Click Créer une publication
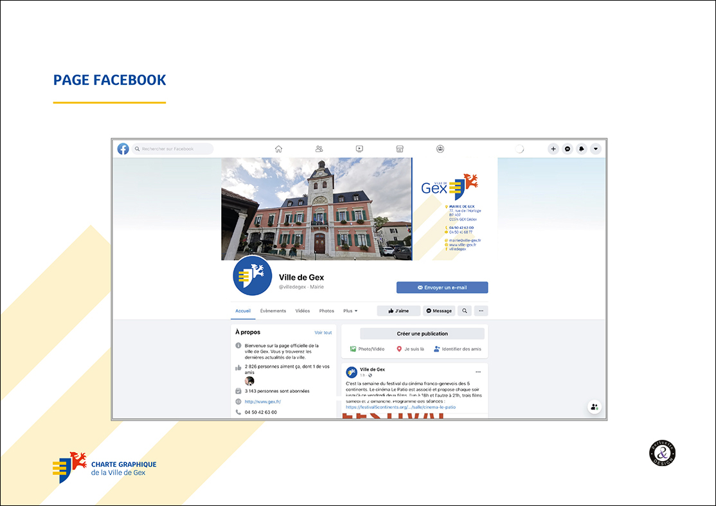 tap(422, 334)
